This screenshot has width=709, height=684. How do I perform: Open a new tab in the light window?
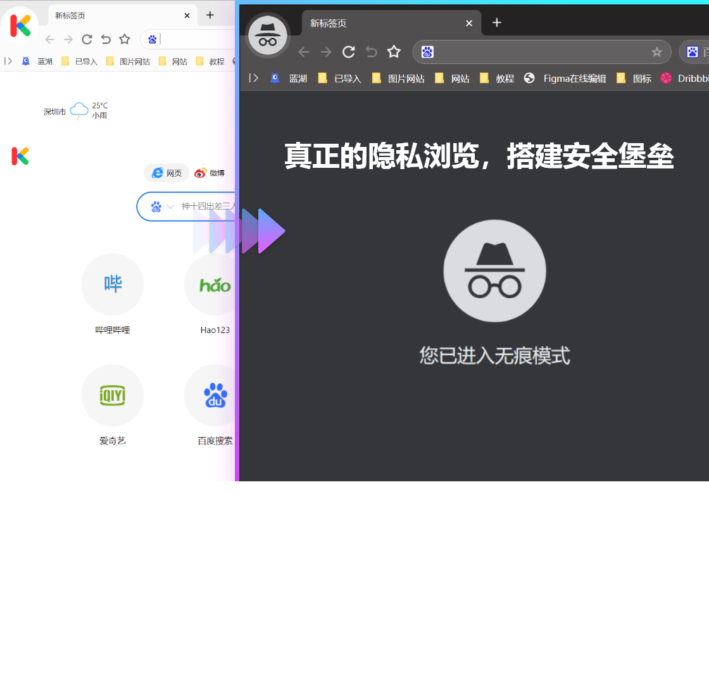tap(210, 15)
